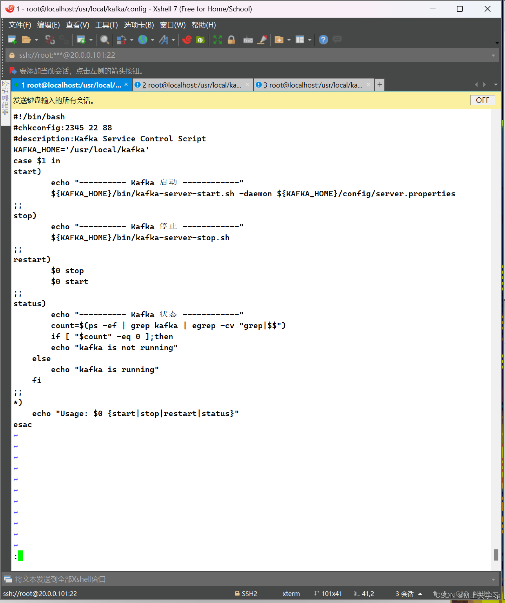Screen dimensions: 505x603
Task: Click the 101x41 terminal size indicator
Action: pyautogui.click(x=328, y=594)
